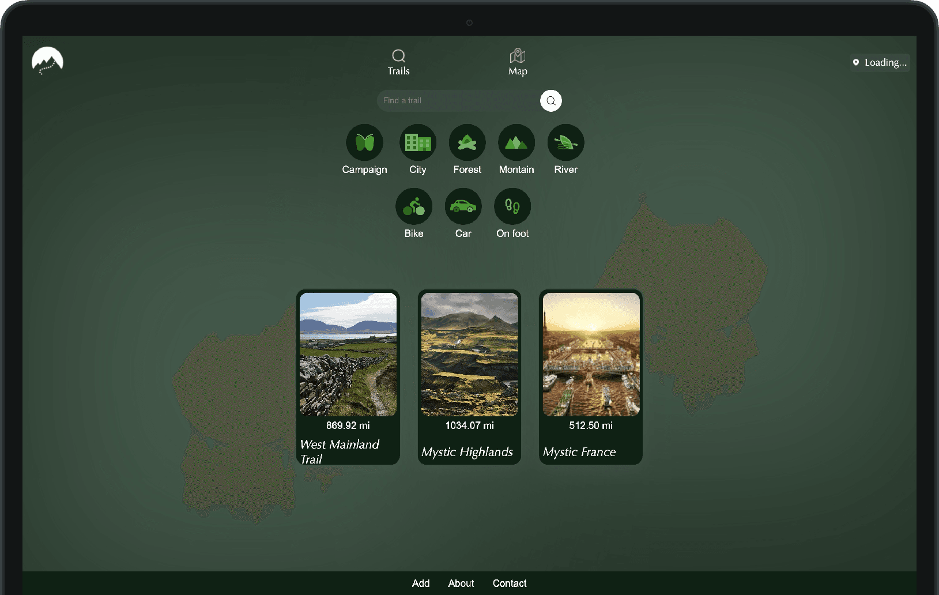
Task: Enable the Forest category filter
Action: pos(467,142)
